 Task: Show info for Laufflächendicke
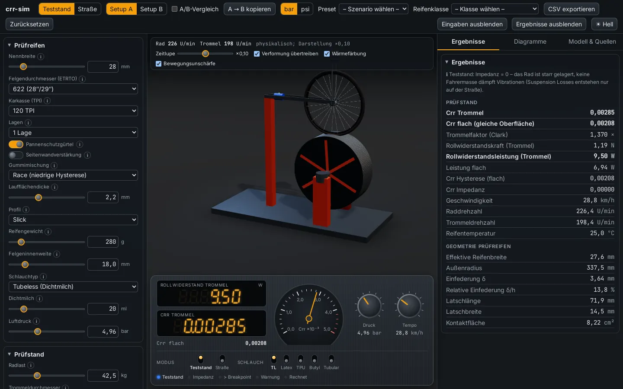pos(55,187)
